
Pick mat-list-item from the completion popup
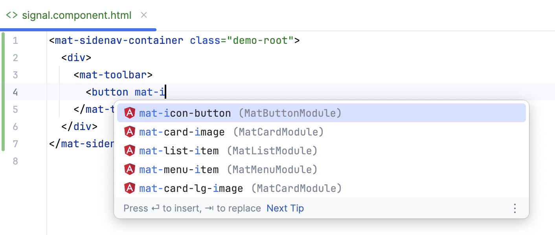(x=179, y=150)
